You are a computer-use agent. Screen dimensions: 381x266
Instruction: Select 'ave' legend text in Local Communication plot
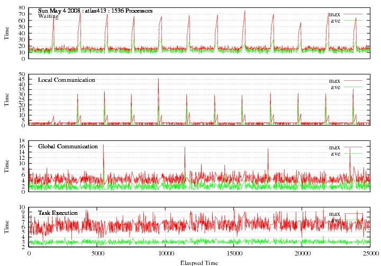pyautogui.click(x=335, y=87)
